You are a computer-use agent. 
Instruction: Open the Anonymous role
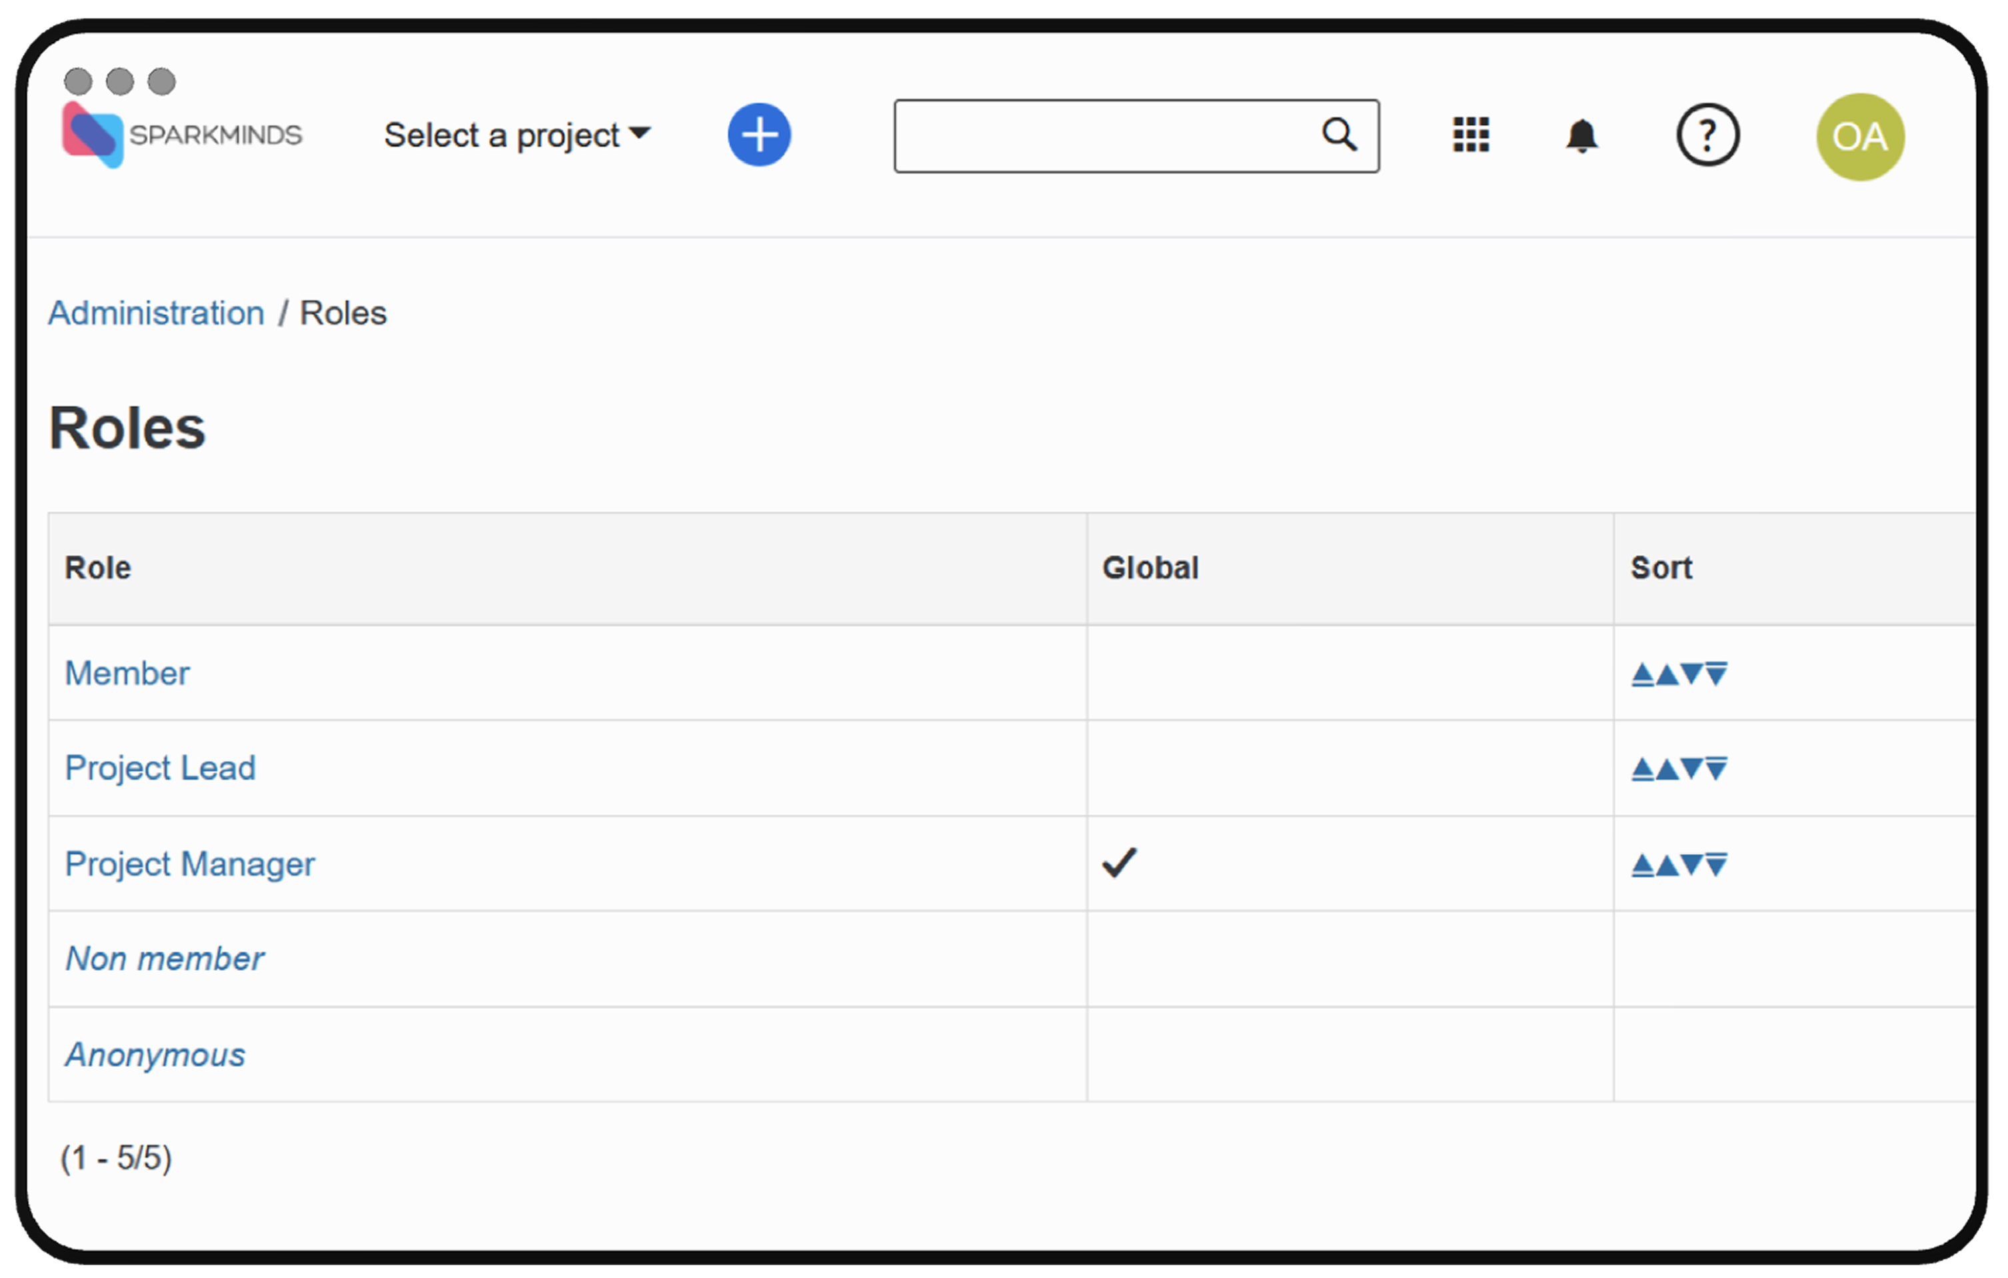pyautogui.click(x=155, y=1055)
